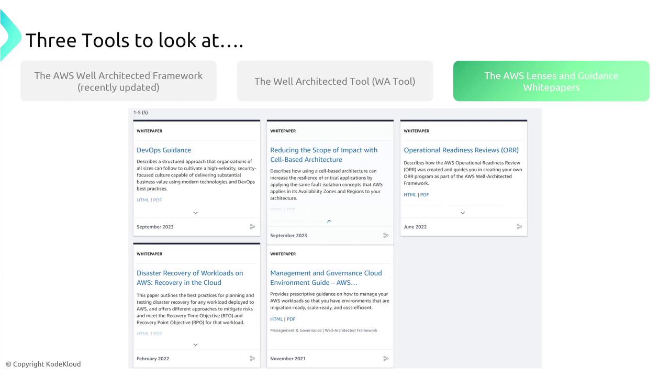Select the AWS Well Architected Framework tab
This screenshot has height=377, width=670.
click(118, 81)
